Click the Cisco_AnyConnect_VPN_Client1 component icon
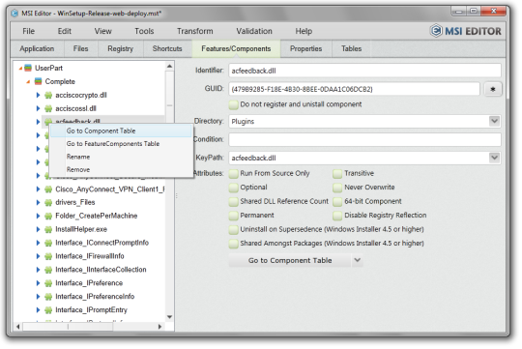The width and height of the screenshot is (522, 349). pos(48,189)
